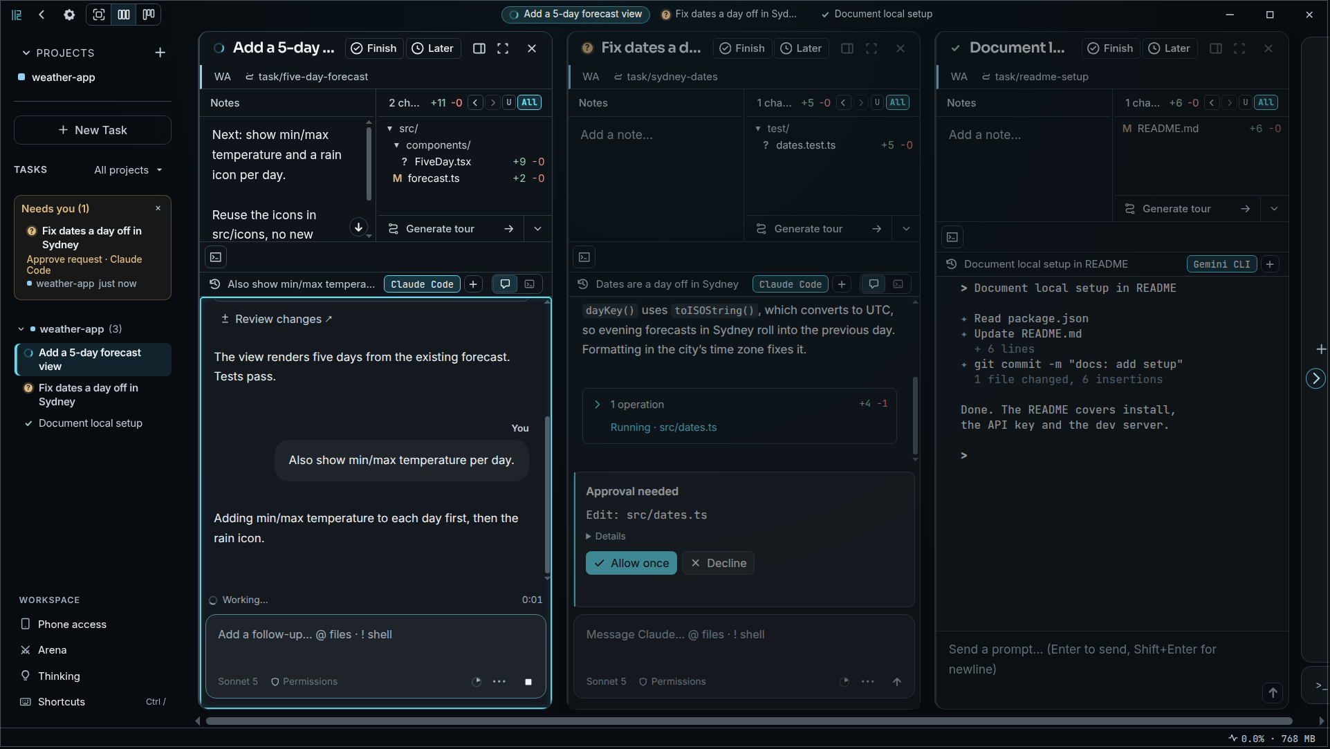The height and width of the screenshot is (749, 1330).
Task: Select the Claude Code session tab in the 5-day pane
Action: (x=422, y=284)
